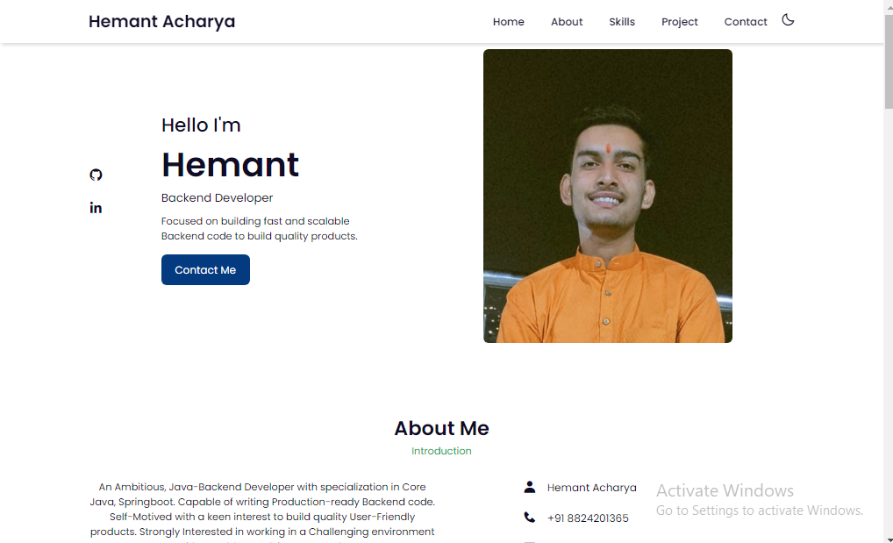Image resolution: width=893 pixels, height=543 pixels.
Task: Click the person icon beside Hemant Acharya
Action: pyautogui.click(x=530, y=487)
